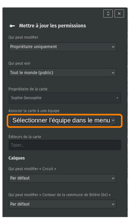Open the "Par défaut" dropdown for Contour de la commune de Billère
This screenshot has width=129, height=219.
click(x=62, y=204)
